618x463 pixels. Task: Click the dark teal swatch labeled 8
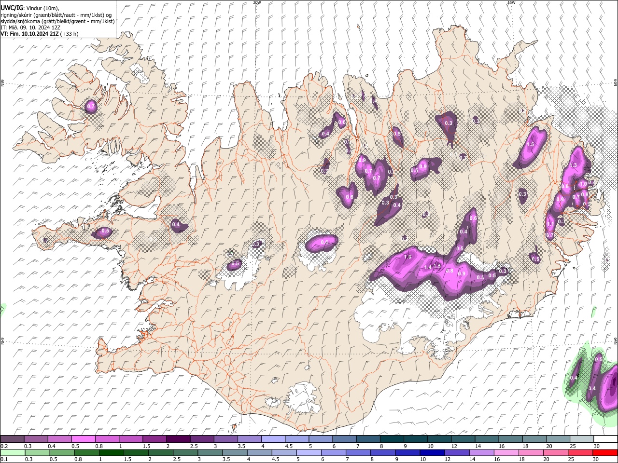[392, 439]
